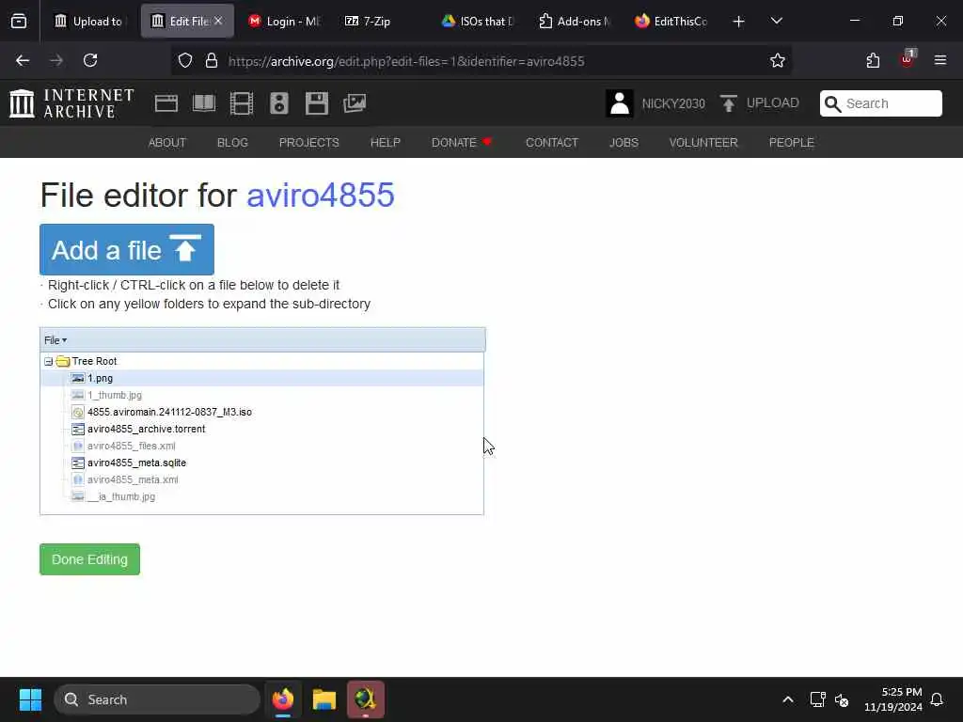
Task: Select aviro4855_archive.torrent file
Action: pos(146,429)
